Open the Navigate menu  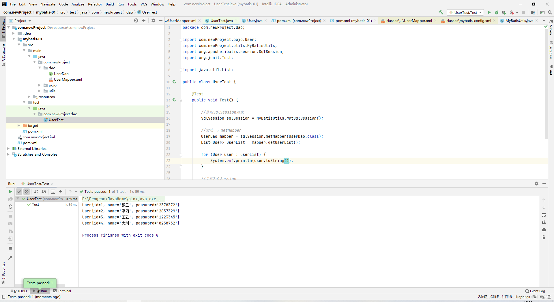48,4
